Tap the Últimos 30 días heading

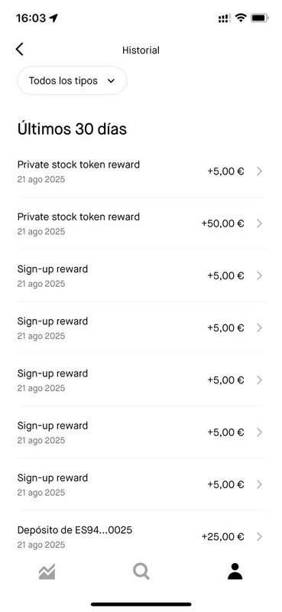[72, 129]
